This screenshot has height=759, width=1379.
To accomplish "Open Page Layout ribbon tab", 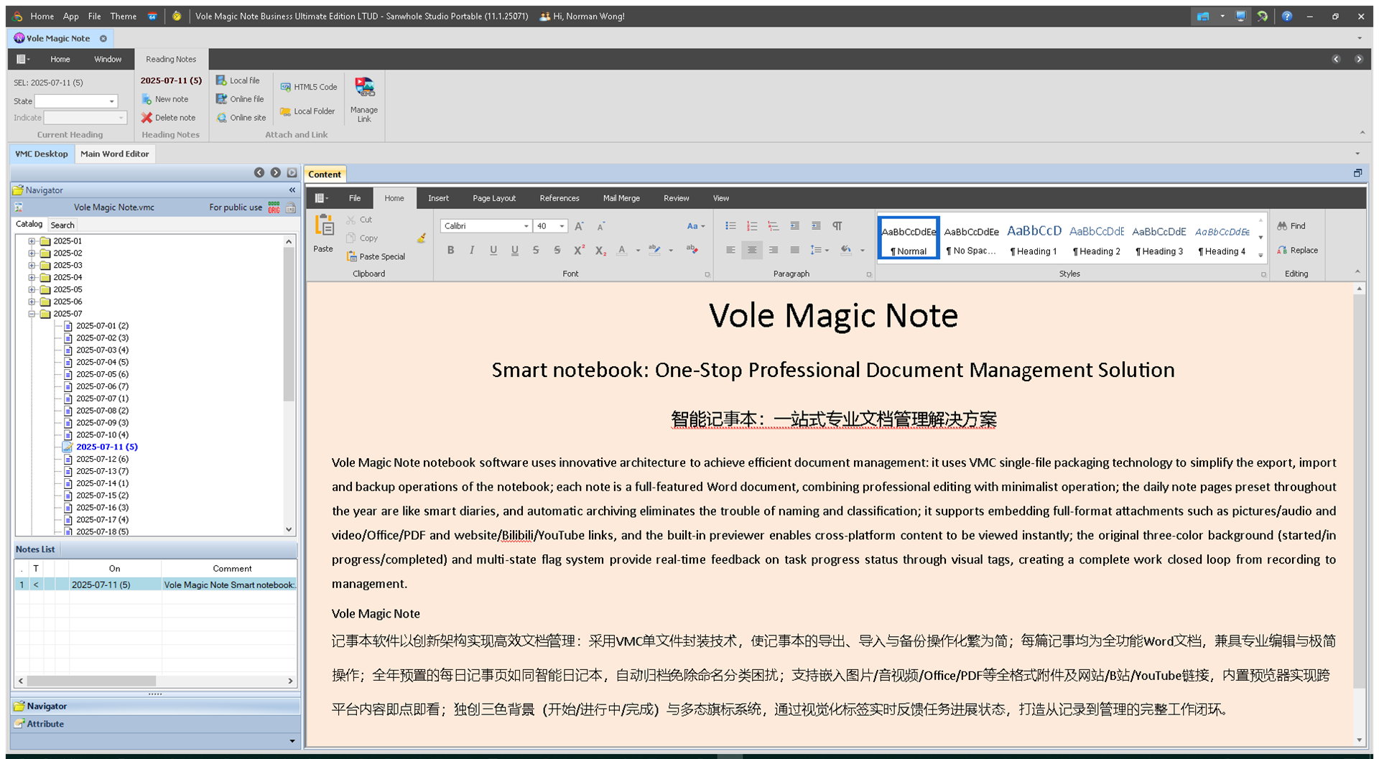I will [x=494, y=198].
